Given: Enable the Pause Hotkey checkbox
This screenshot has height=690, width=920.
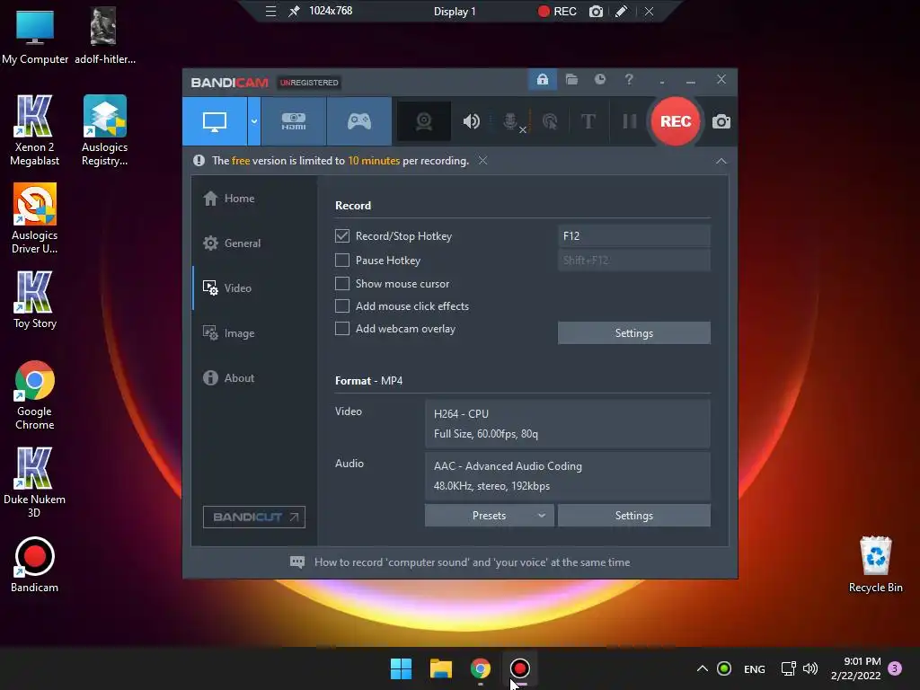Looking at the screenshot, I should click(342, 260).
